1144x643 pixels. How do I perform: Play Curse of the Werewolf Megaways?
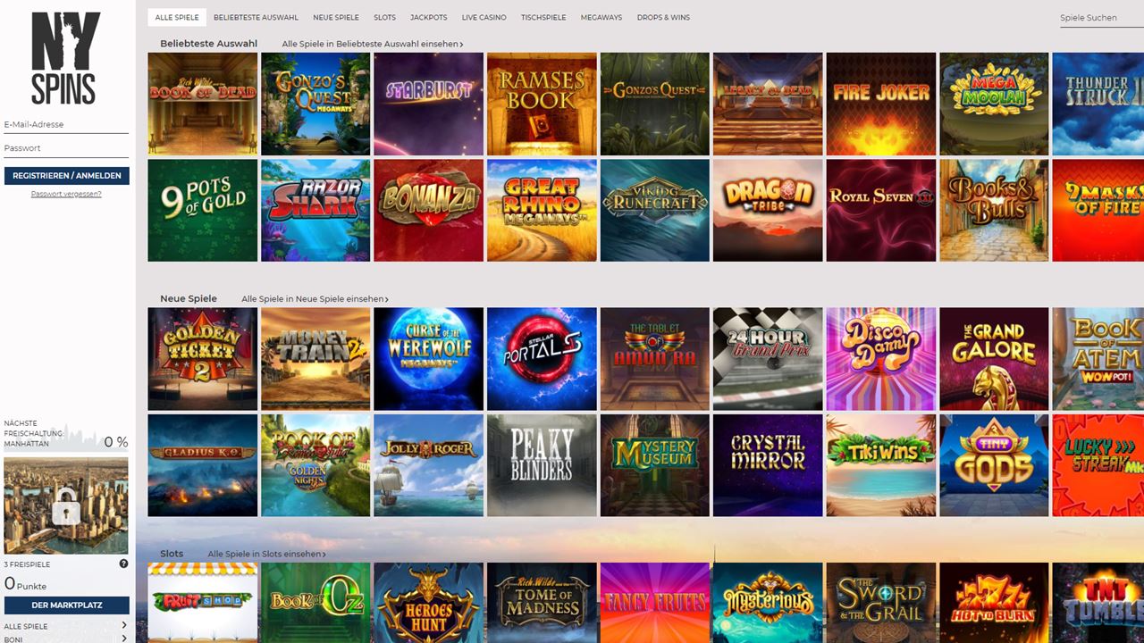[x=429, y=359]
